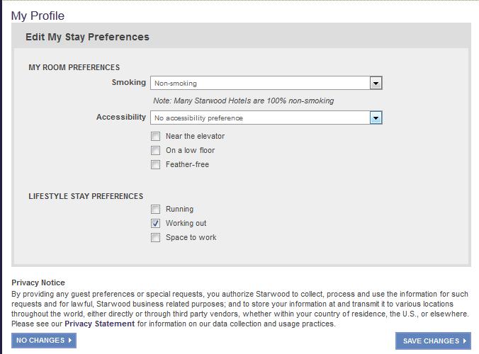479x354 pixels.
Task: Click the 'Non-smoking' selection field
Action: 260,84
